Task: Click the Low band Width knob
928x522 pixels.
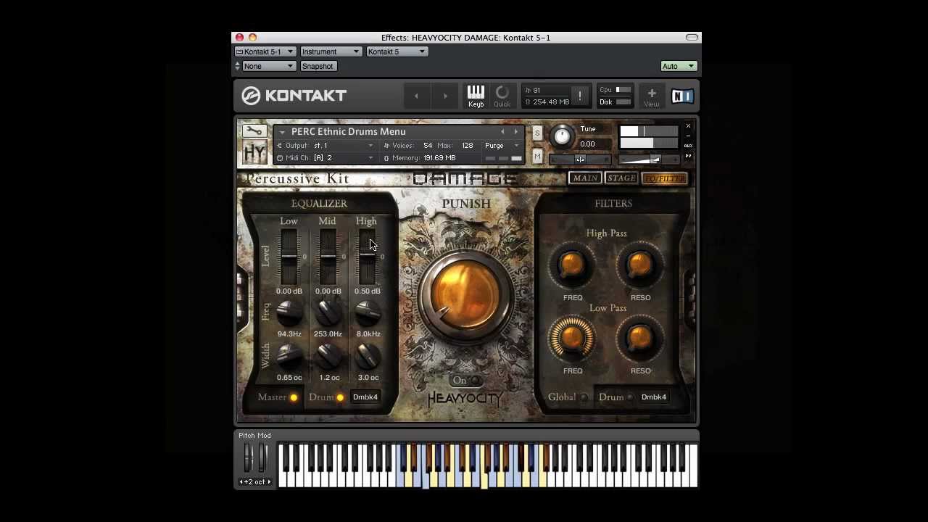Action: coord(289,356)
